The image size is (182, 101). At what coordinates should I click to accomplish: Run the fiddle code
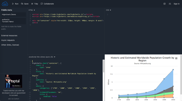point(15,4)
